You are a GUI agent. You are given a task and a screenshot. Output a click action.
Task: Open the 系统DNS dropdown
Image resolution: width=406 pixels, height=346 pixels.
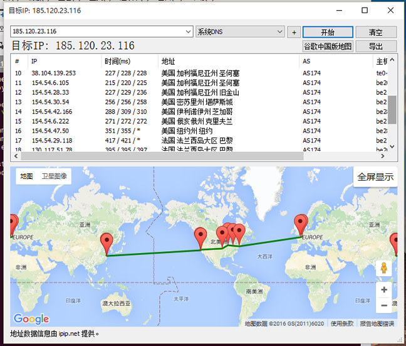pos(280,32)
